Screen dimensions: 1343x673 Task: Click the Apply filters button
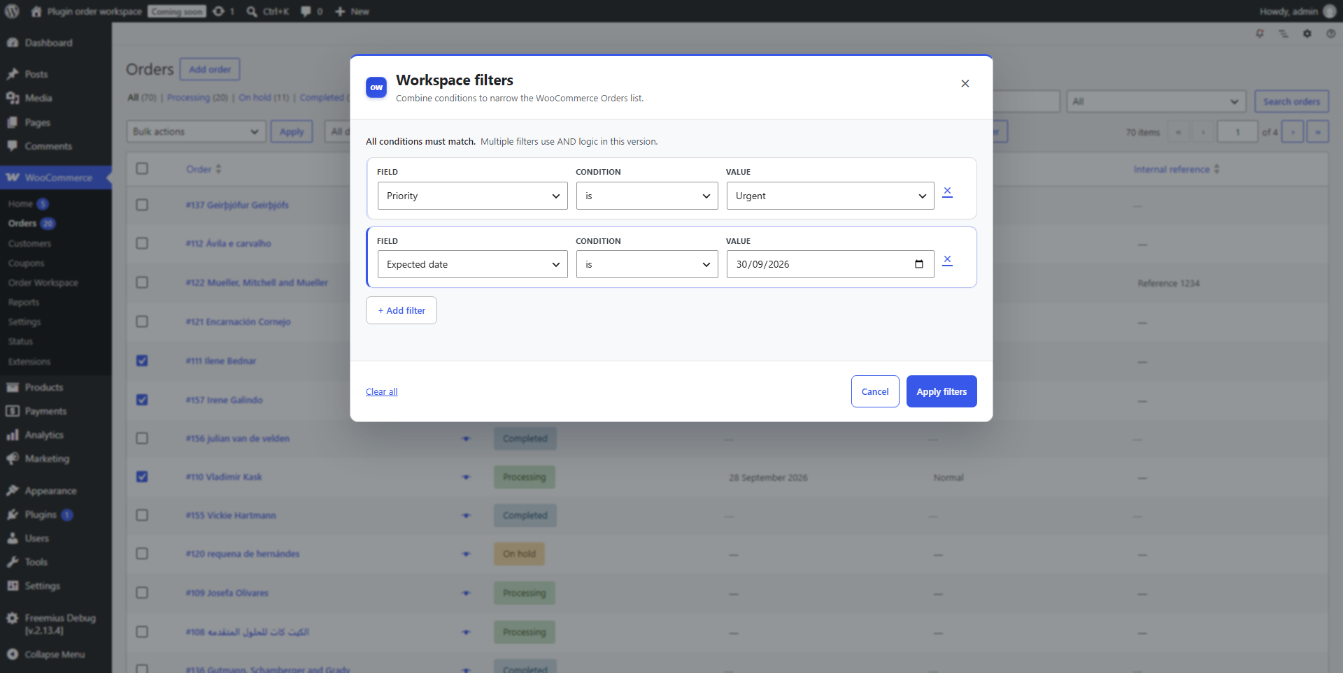[x=941, y=391]
